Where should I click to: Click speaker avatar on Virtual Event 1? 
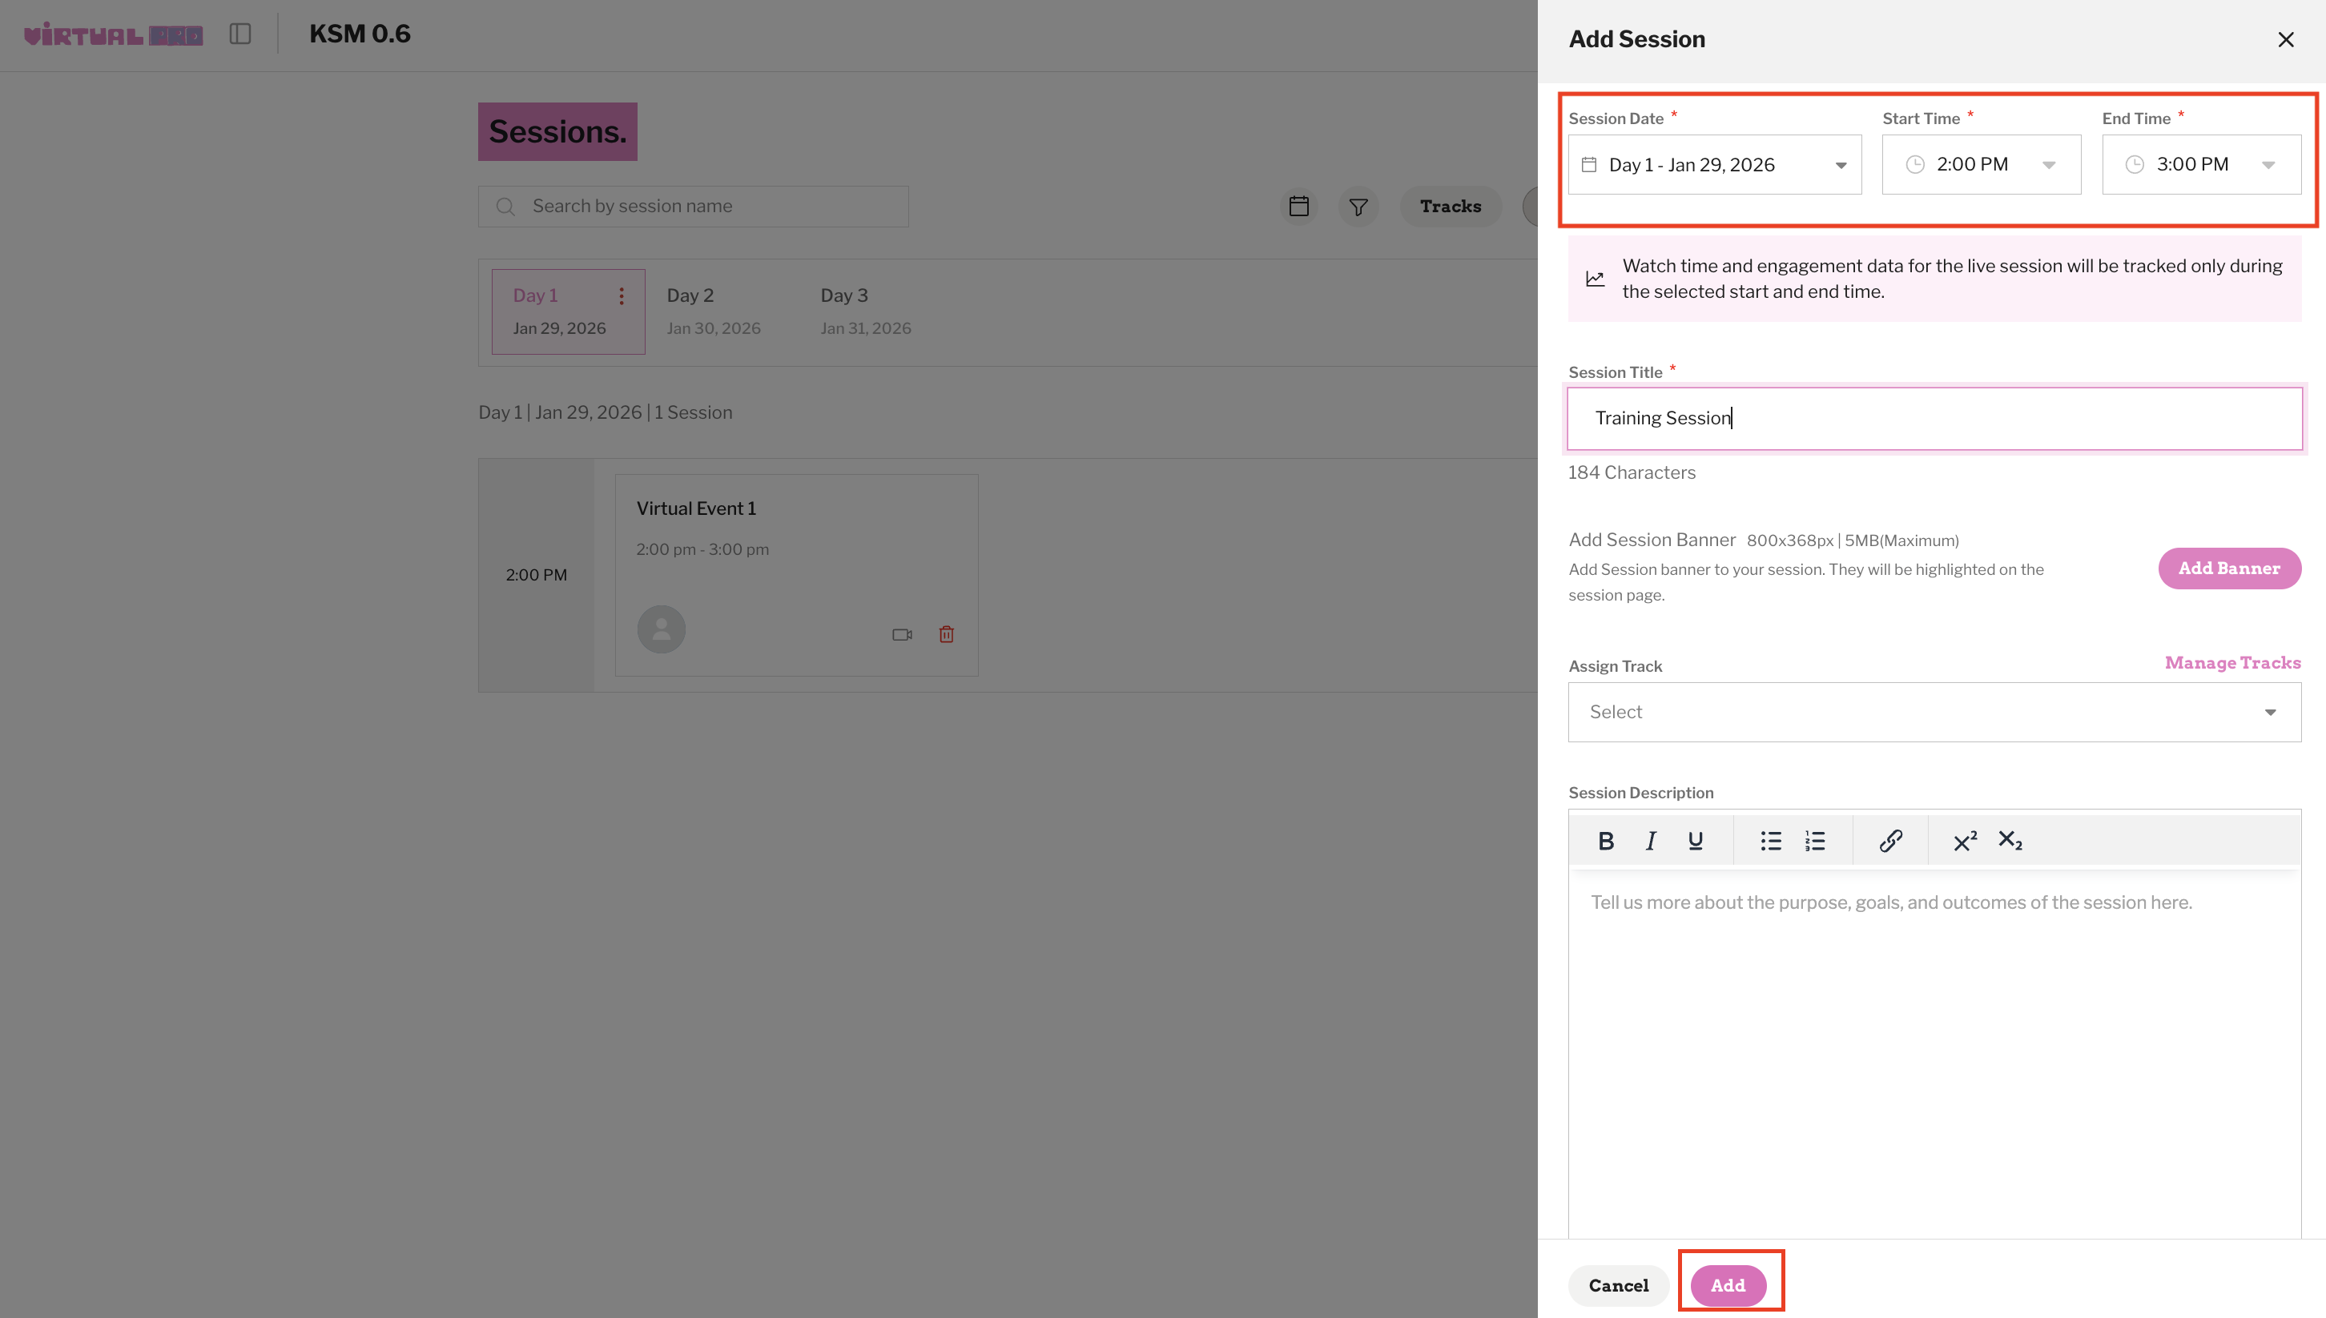tap(661, 629)
